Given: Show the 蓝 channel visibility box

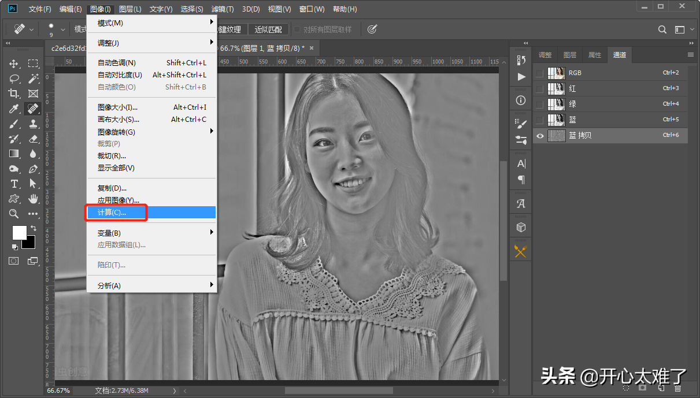Looking at the screenshot, I should click(x=539, y=120).
